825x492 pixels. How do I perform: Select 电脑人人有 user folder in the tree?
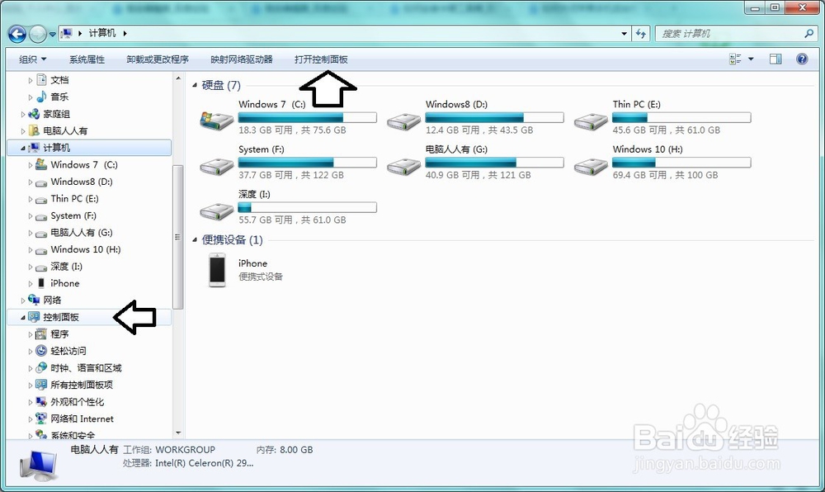point(65,131)
